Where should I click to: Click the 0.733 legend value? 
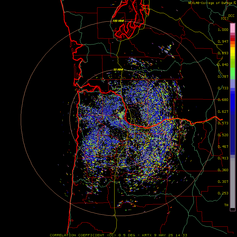[223, 88]
